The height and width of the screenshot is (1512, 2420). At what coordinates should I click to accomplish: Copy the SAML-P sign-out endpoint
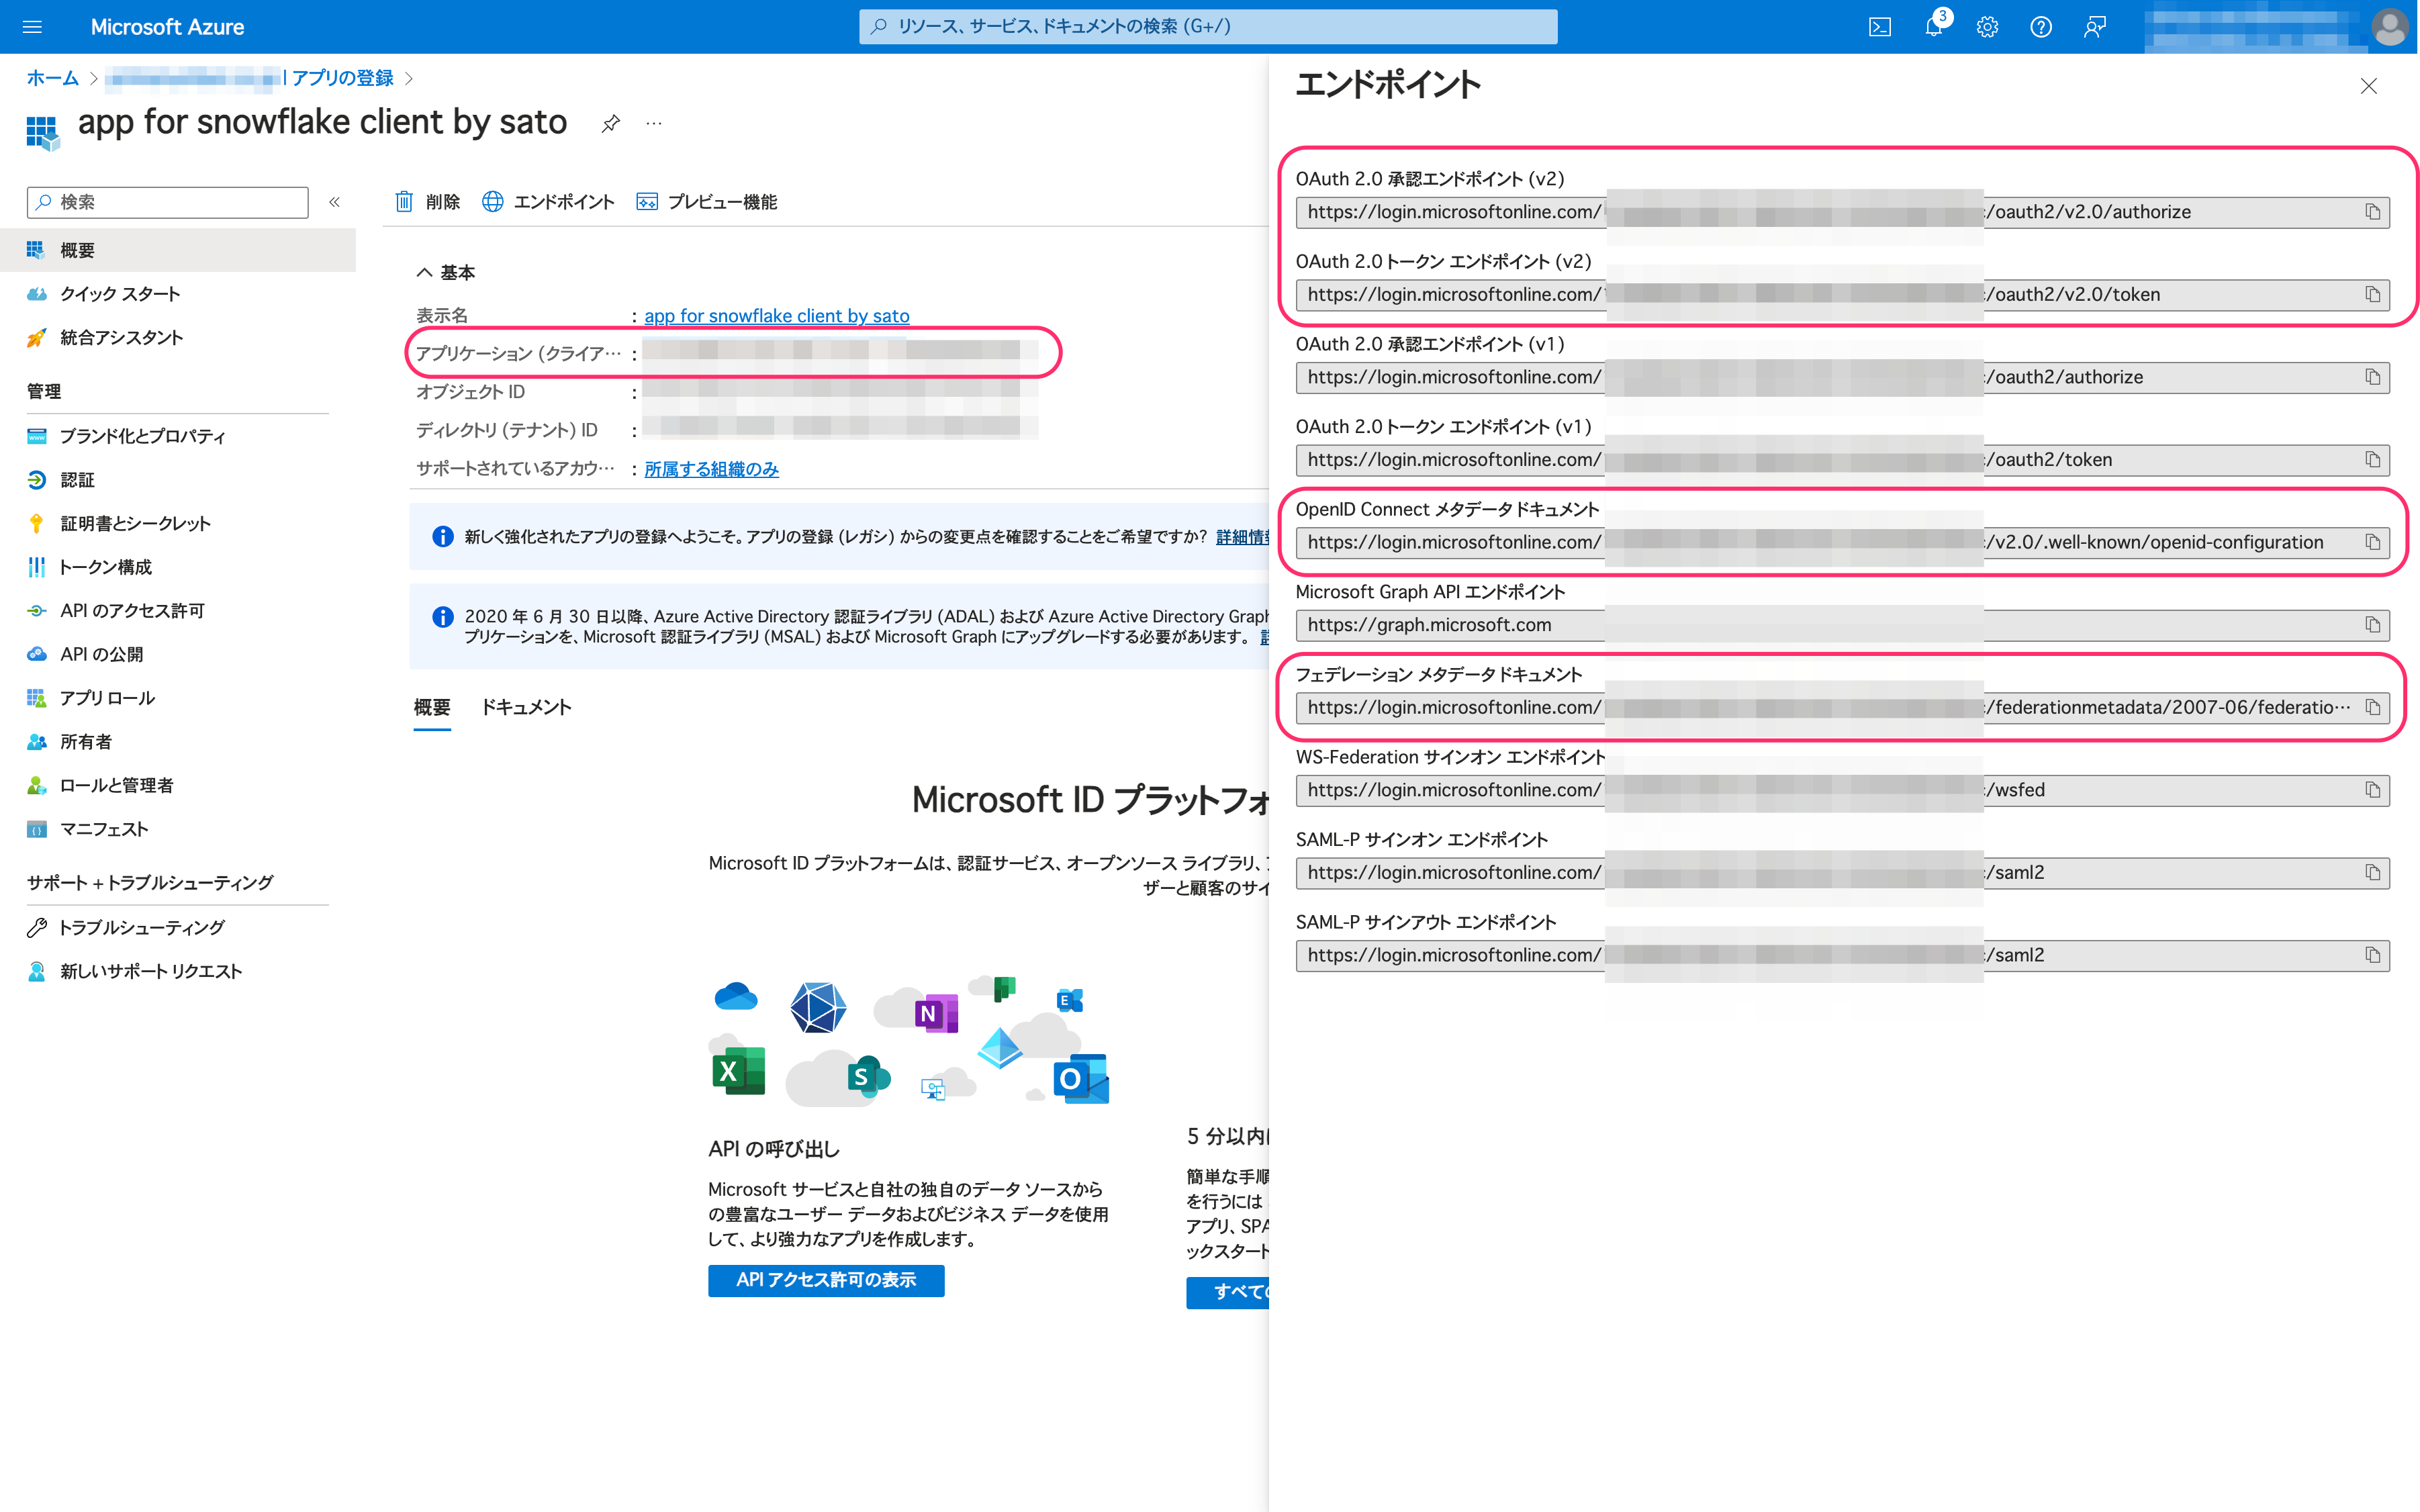pyautogui.click(x=2372, y=955)
